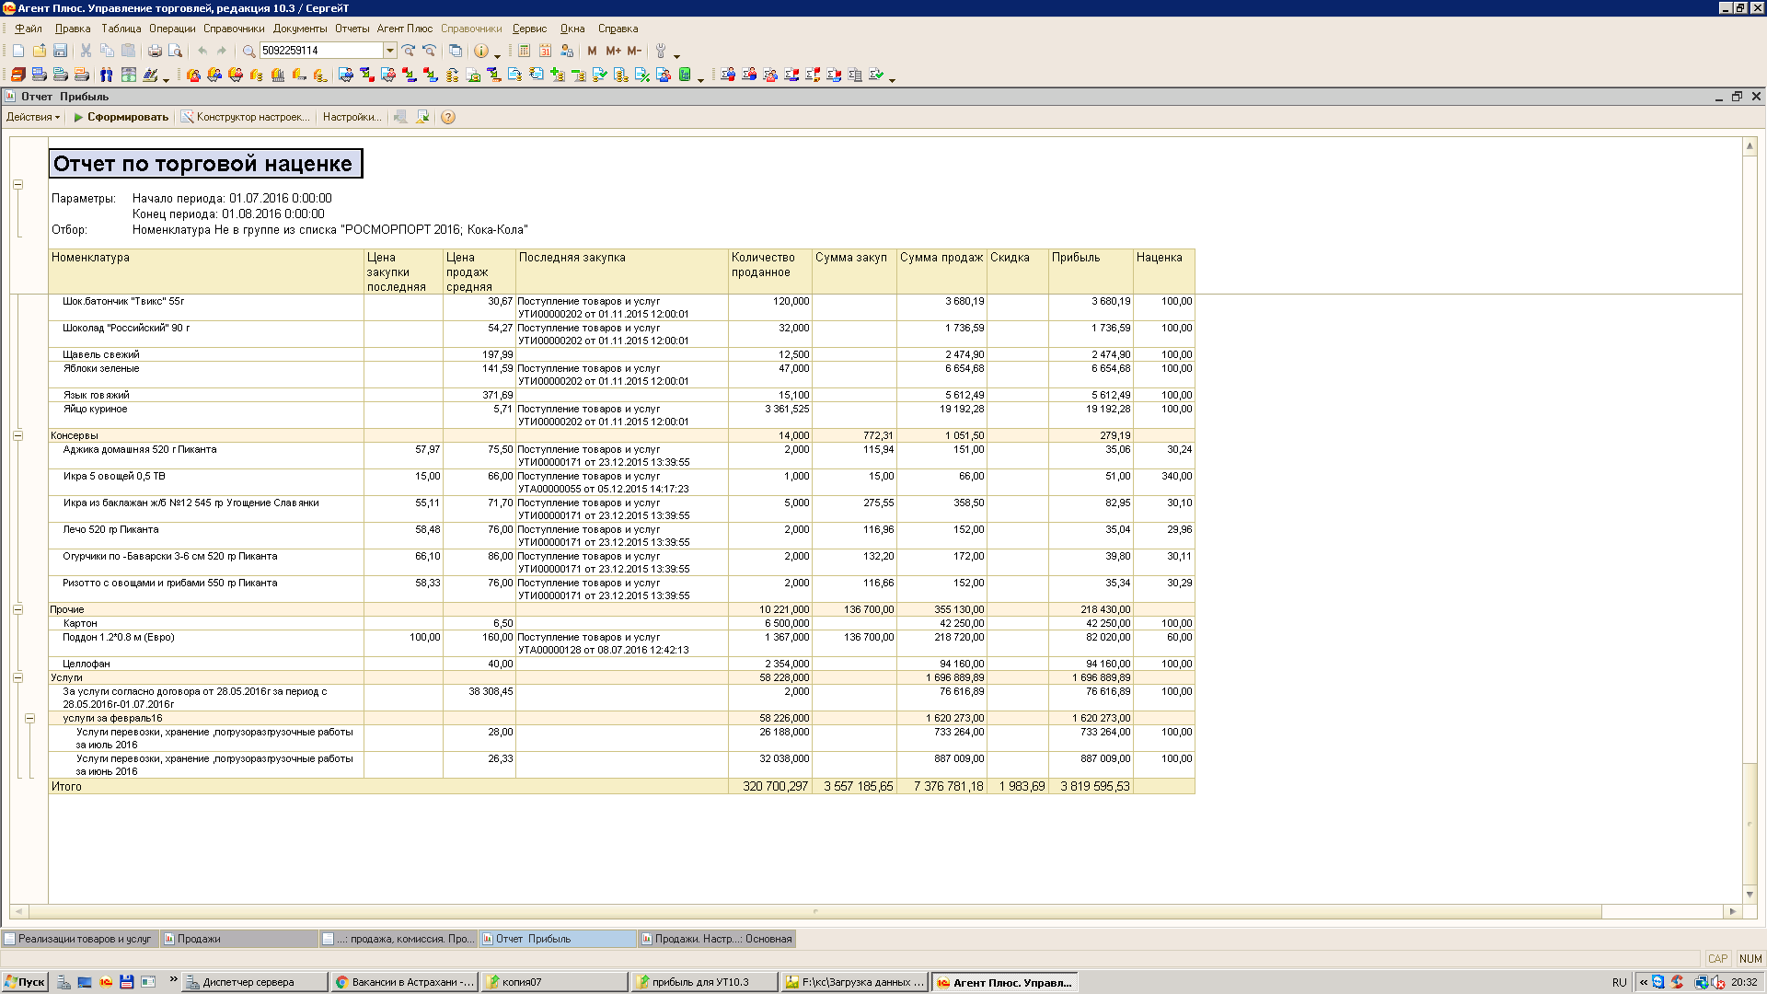Open the Действия dropdown menu

tap(32, 117)
